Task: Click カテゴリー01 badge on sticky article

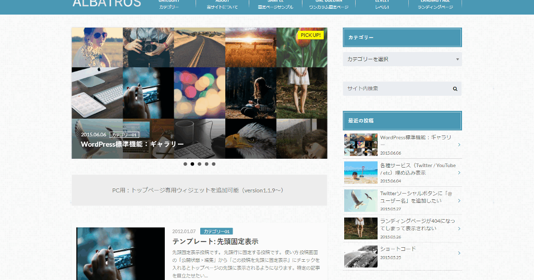Action: point(216,232)
